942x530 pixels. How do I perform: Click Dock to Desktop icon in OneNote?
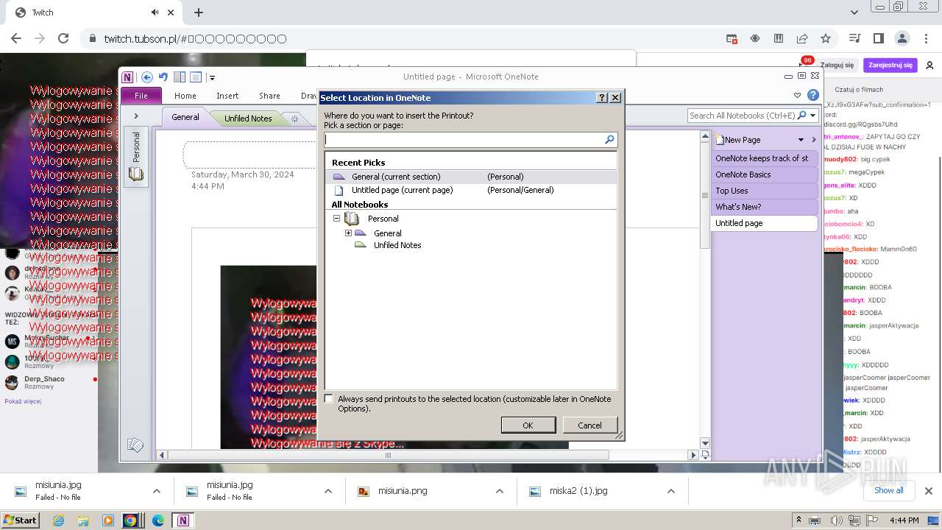coord(180,77)
